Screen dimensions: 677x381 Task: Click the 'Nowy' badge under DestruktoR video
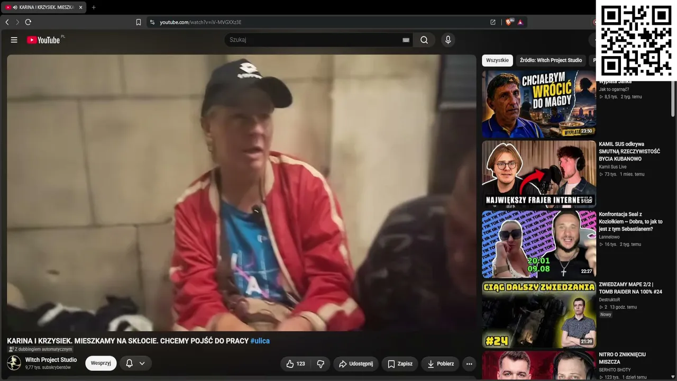(x=606, y=314)
